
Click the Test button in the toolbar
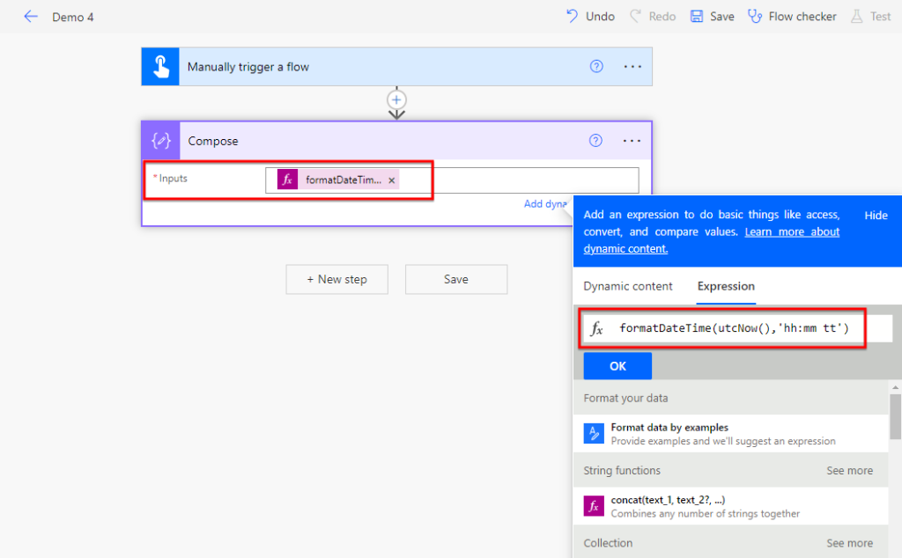[x=871, y=17]
